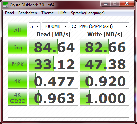
Task: Start the Seq sequential test
Action: 17,47
